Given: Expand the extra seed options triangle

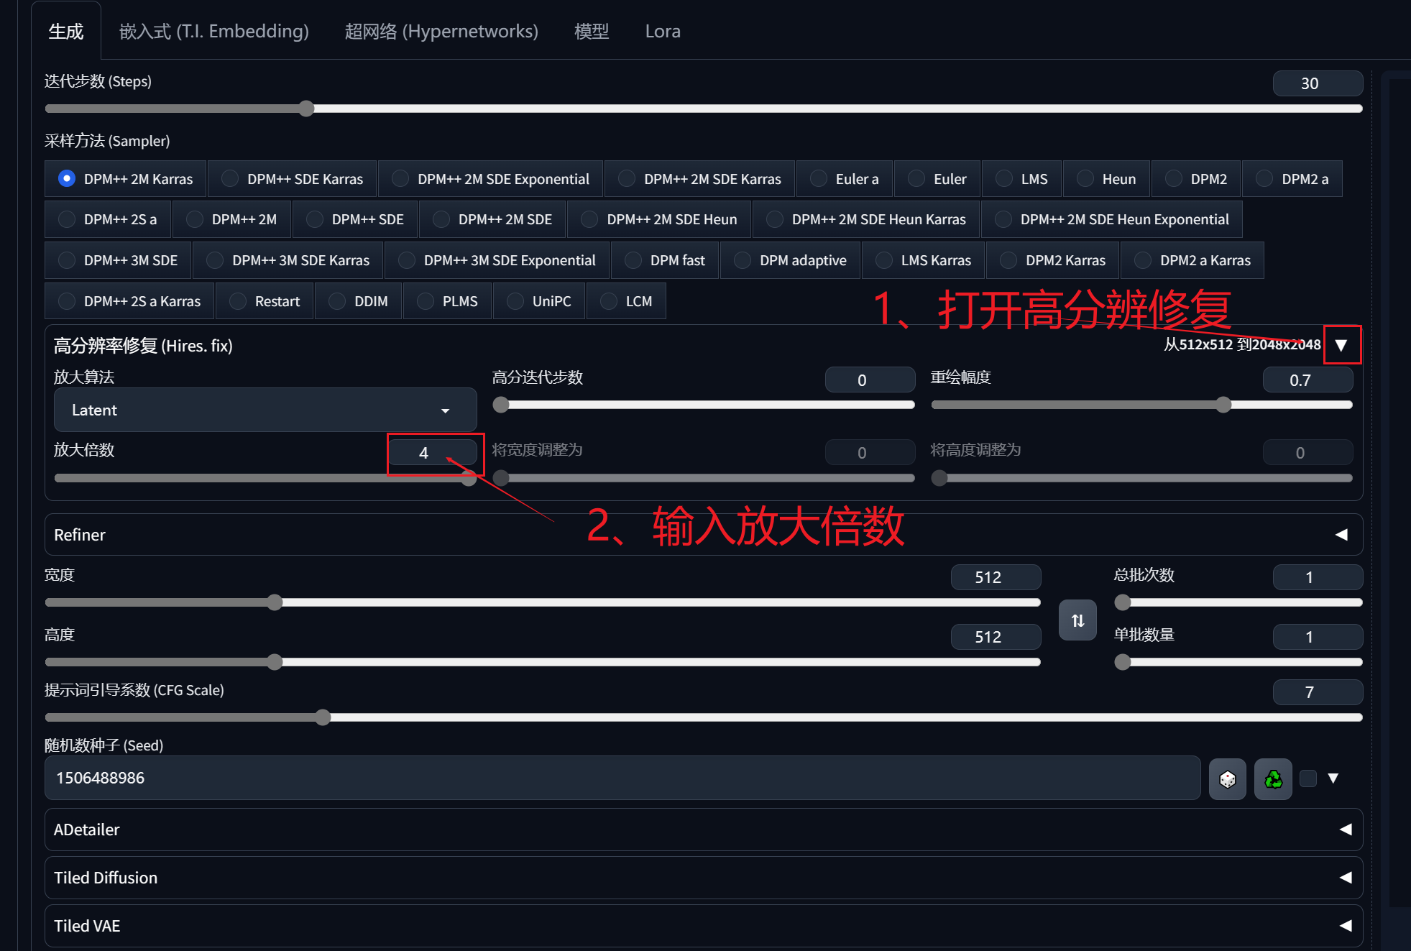Looking at the screenshot, I should point(1333,778).
